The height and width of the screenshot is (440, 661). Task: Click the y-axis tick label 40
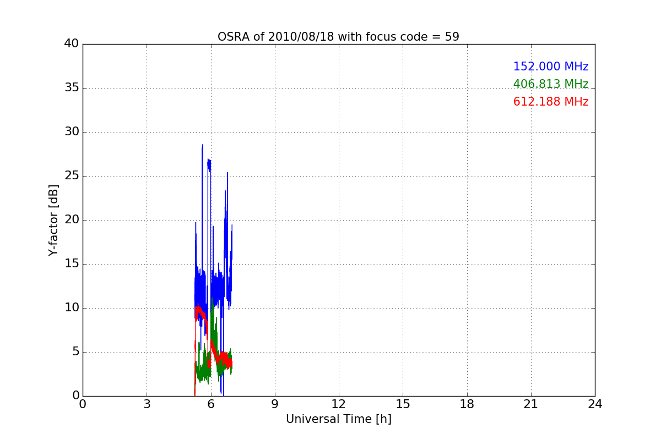coord(71,44)
